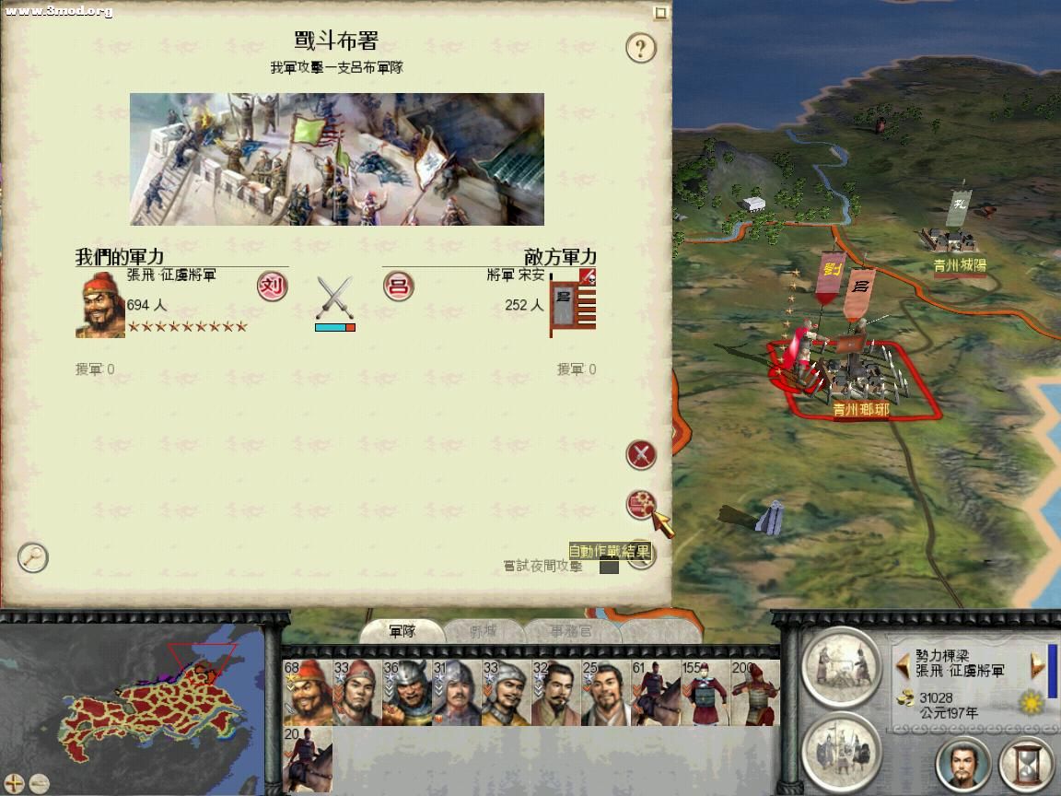Click the right arrow beside faction name
This screenshot has width=1061, height=796.
click(1037, 664)
